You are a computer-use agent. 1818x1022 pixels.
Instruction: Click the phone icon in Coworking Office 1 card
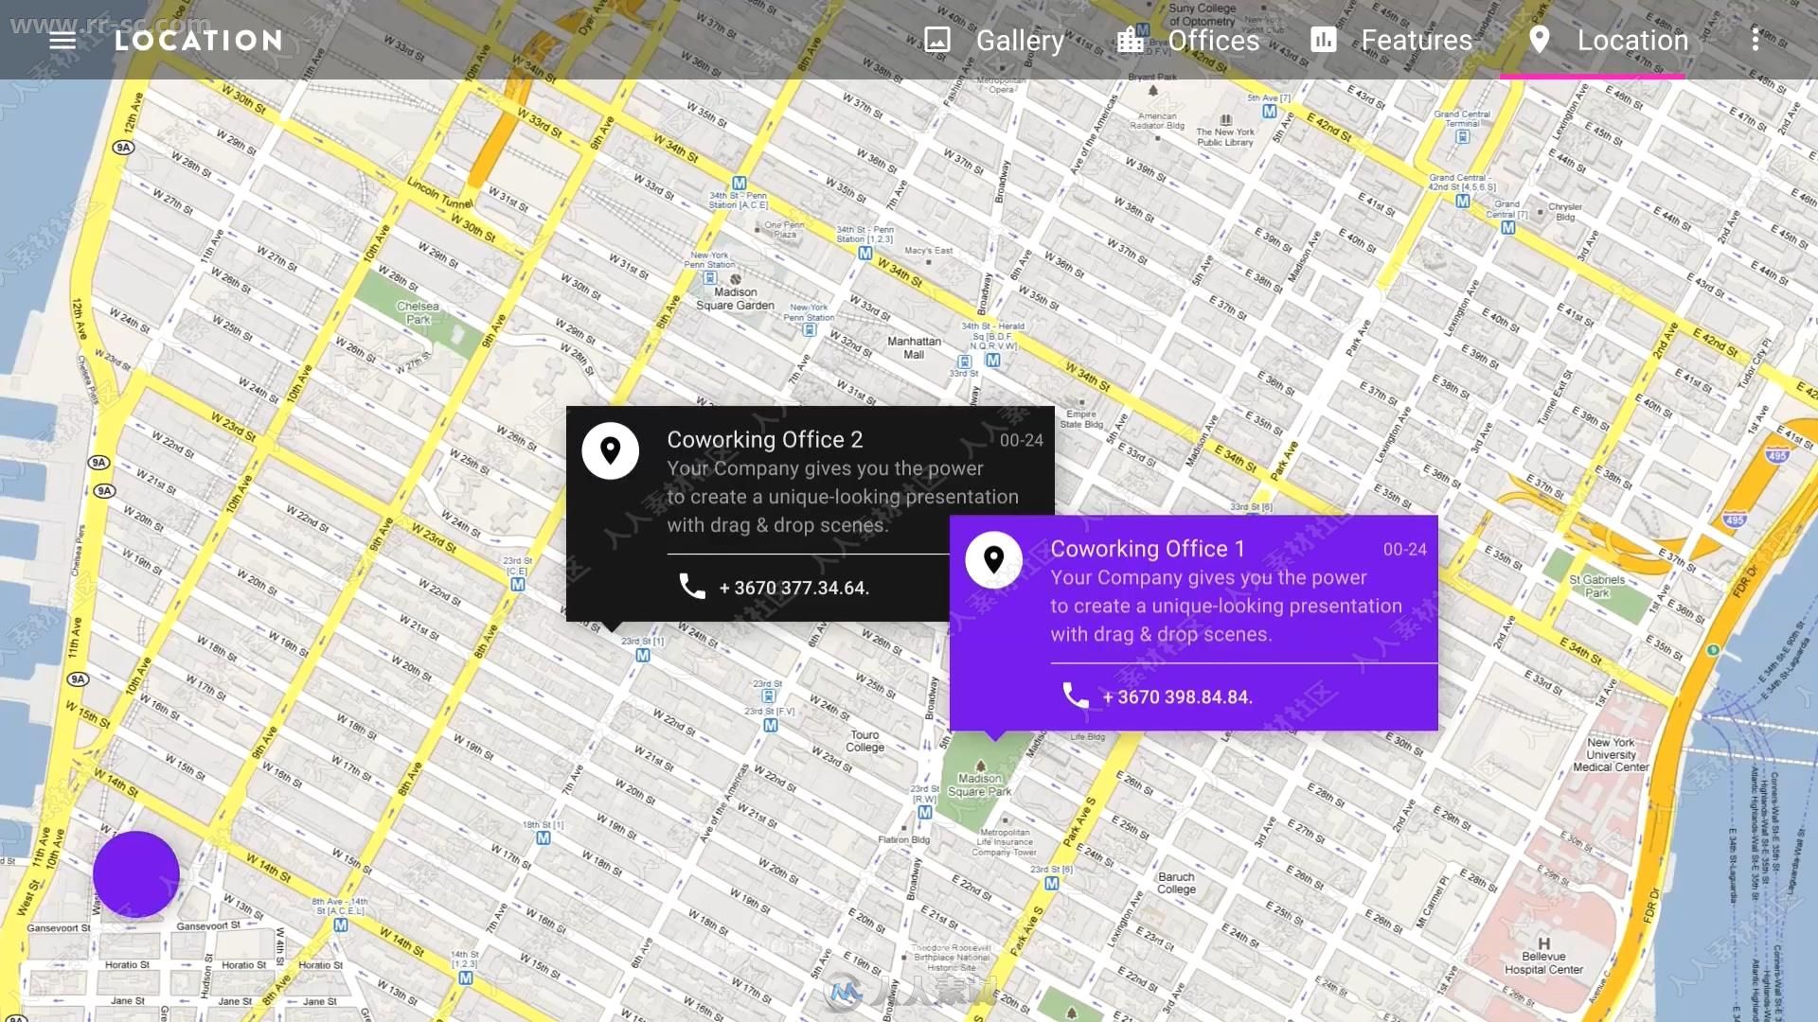tap(1076, 696)
